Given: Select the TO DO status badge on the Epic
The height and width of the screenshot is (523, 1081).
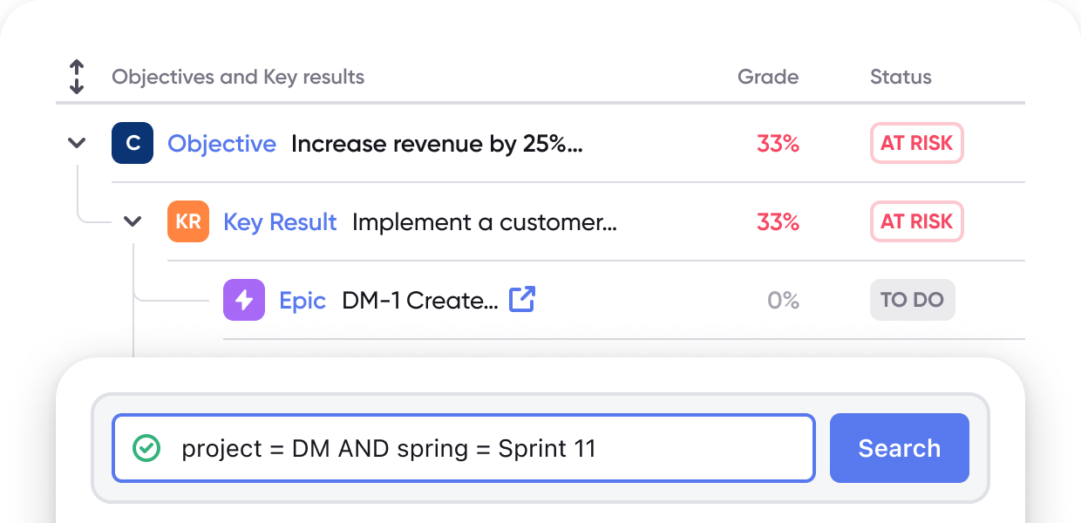Looking at the screenshot, I should (x=912, y=299).
